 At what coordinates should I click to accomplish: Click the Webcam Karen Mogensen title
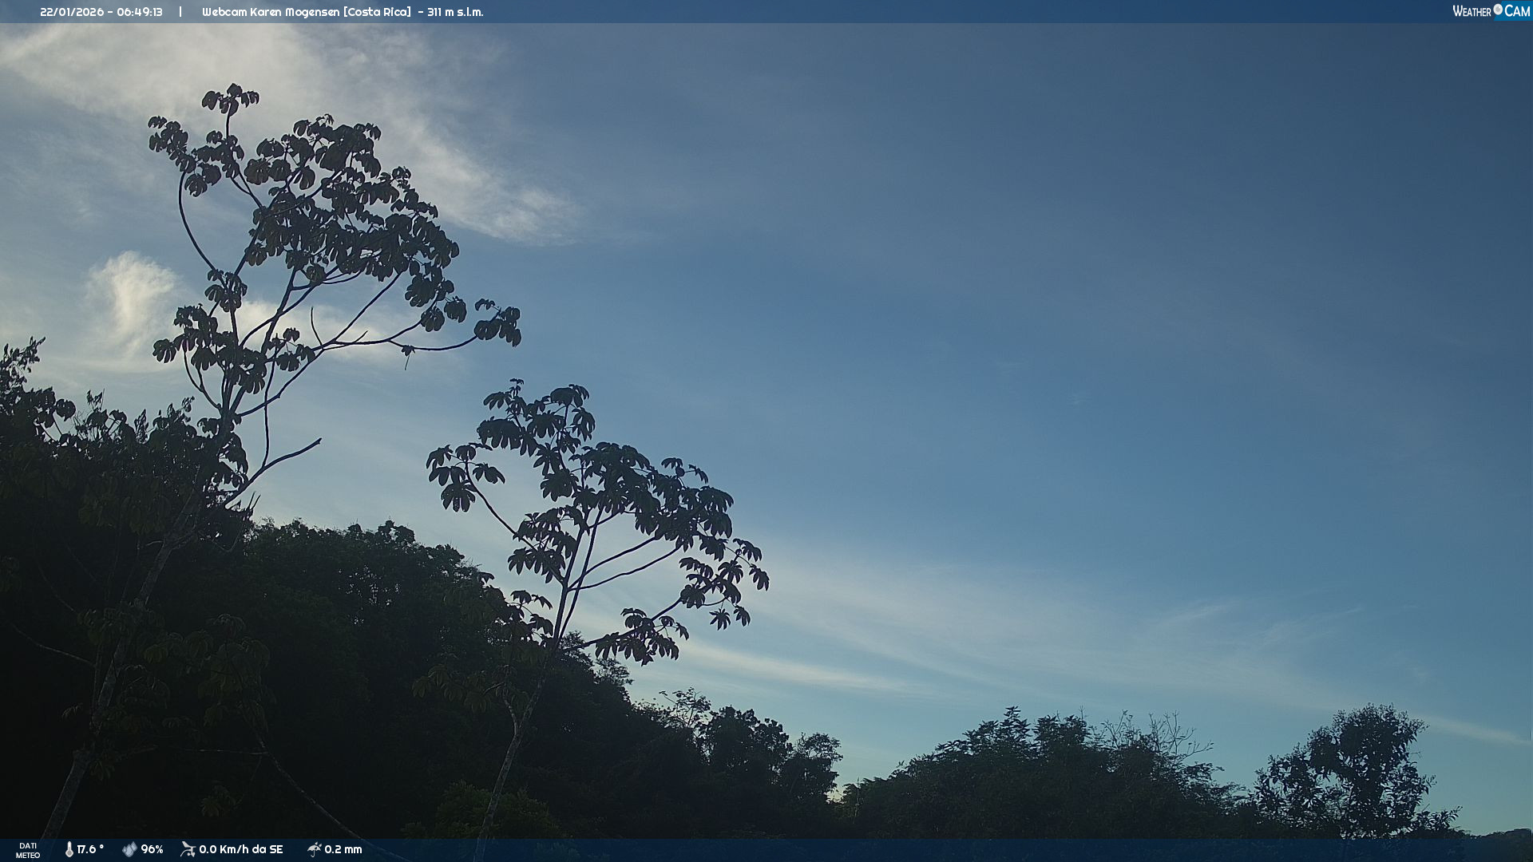pyautogui.click(x=271, y=12)
